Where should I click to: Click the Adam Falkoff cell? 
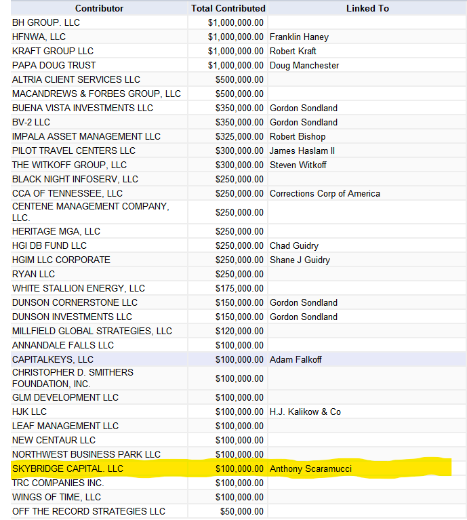click(x=367, y=360)
